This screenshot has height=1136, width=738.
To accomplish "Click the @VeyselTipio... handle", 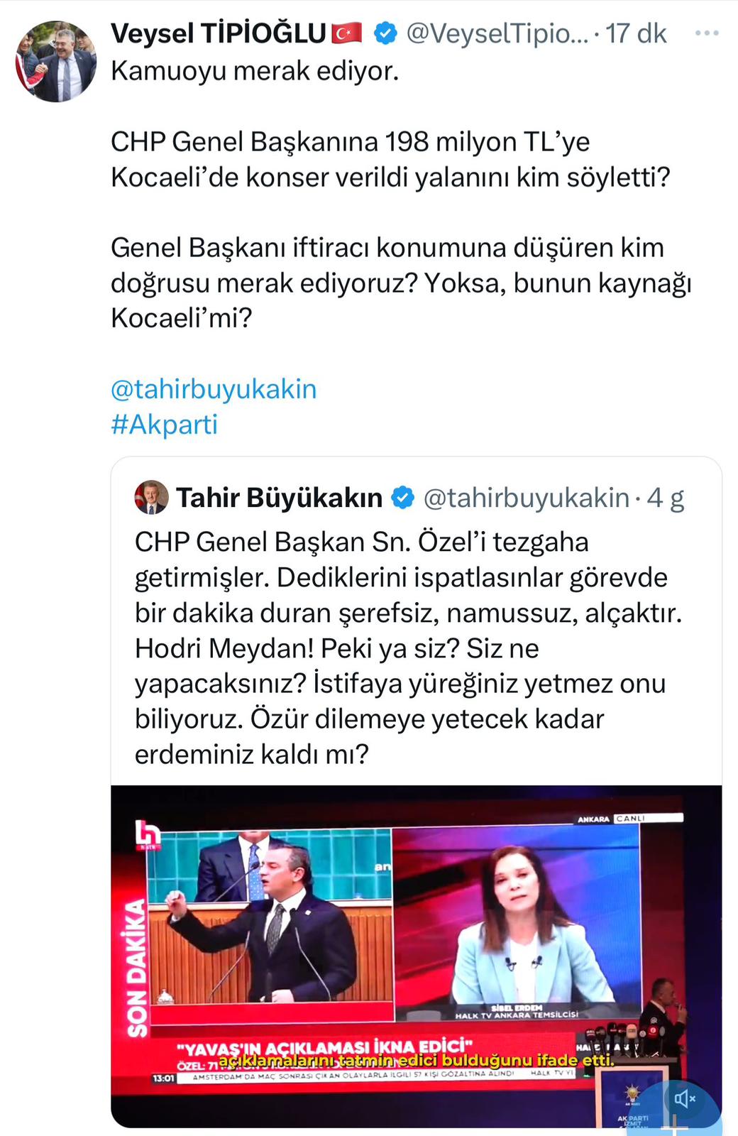I will click(497, 33).
